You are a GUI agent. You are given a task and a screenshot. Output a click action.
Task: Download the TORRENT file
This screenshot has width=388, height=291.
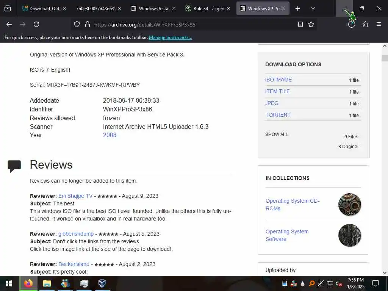click(x=278, y=115)
